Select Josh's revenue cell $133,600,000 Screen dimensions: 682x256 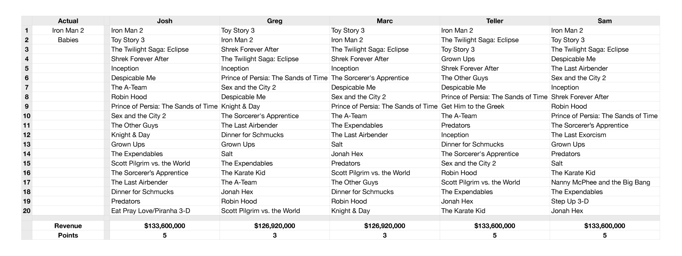(x=165, y=226)
